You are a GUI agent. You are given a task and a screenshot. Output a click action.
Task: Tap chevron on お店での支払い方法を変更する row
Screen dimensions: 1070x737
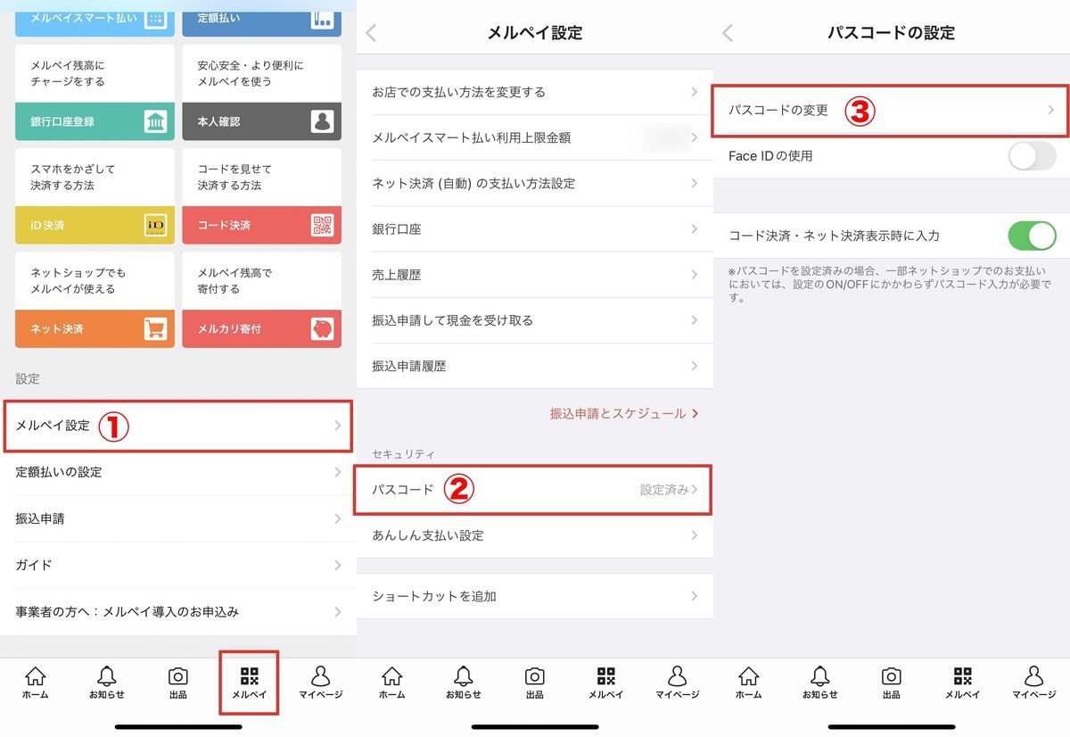coord(694,92)
